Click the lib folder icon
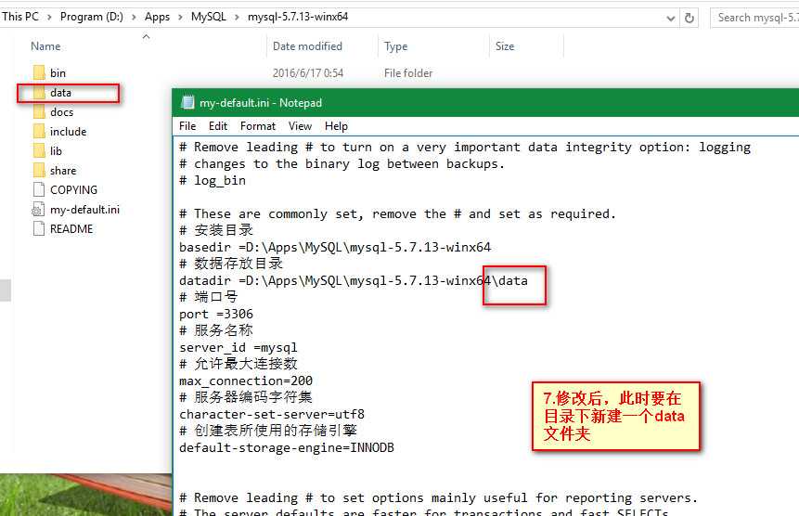799x516 pixels. tap(39, 150)
